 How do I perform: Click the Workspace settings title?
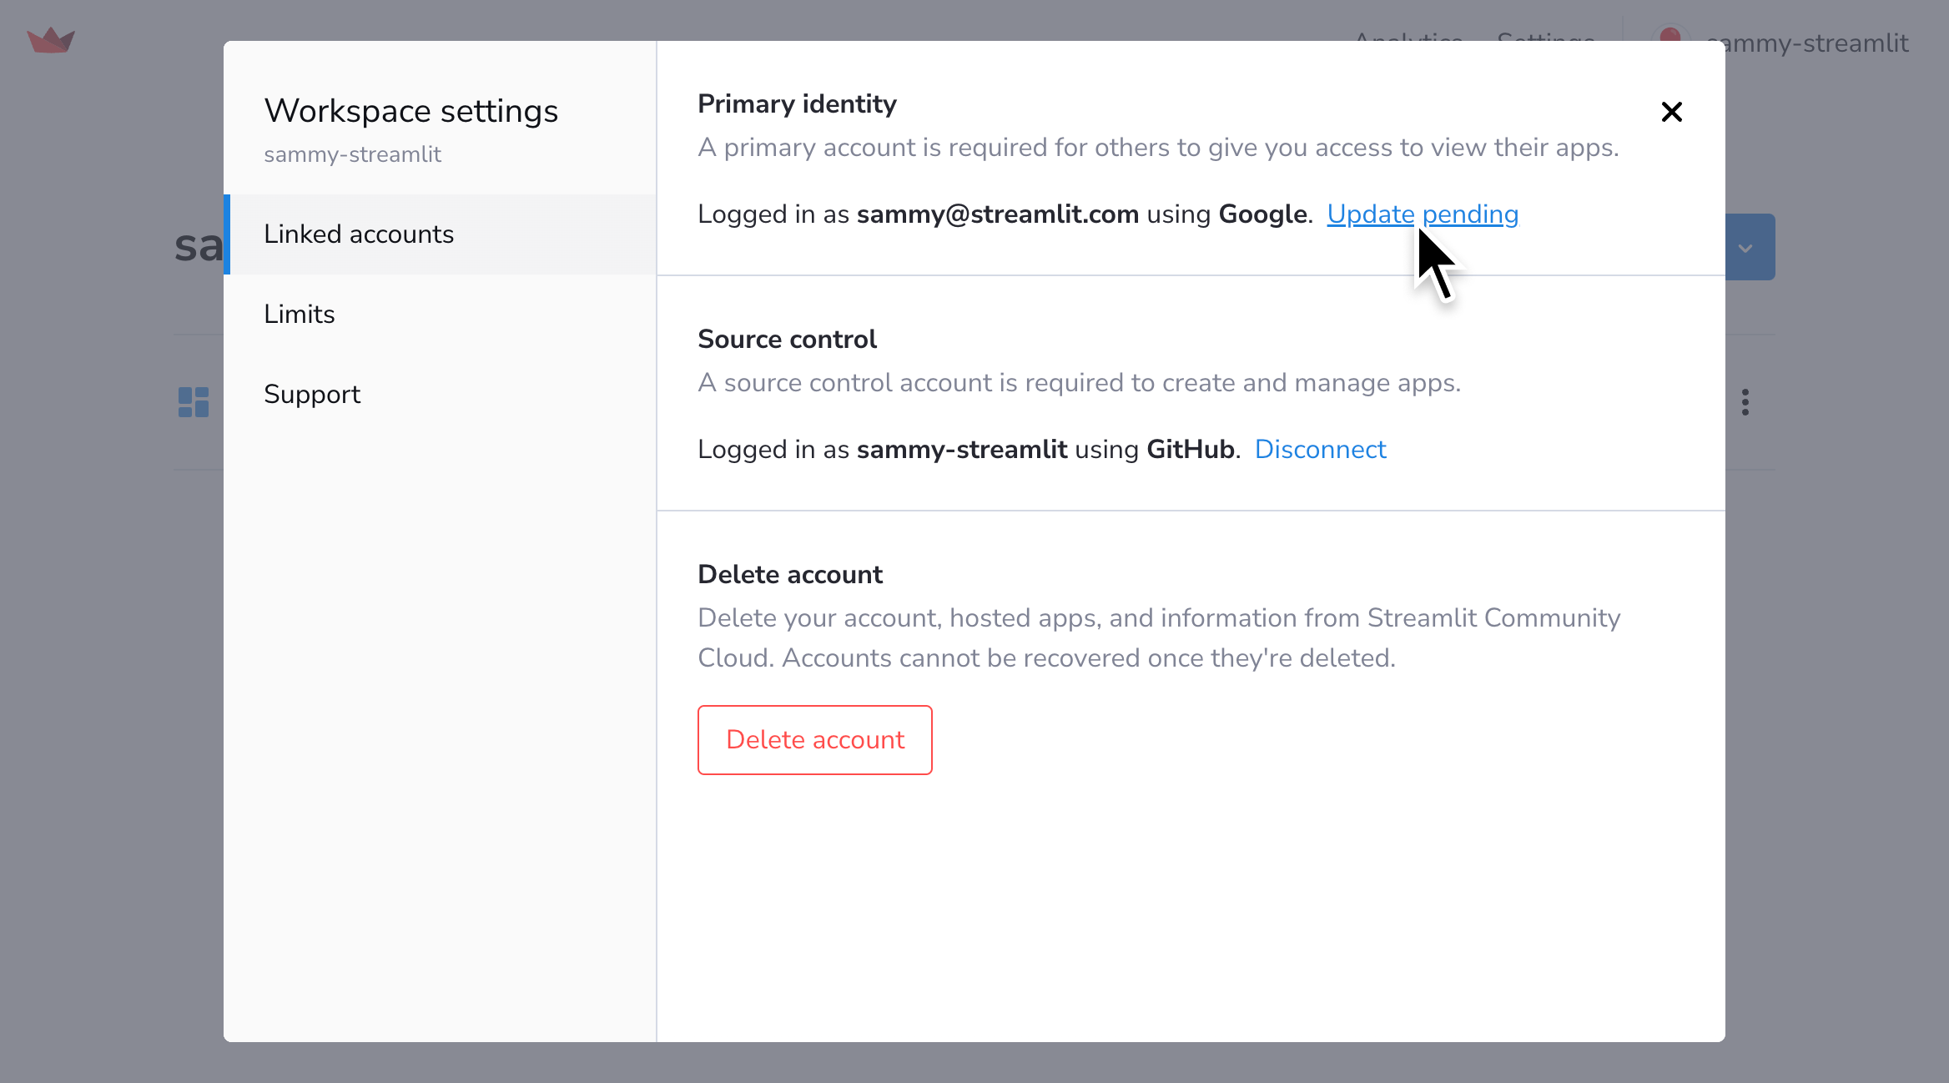click(411, 111)
